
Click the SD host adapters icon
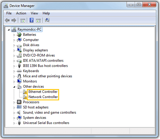pyautogui.click(x=19, y=107)
